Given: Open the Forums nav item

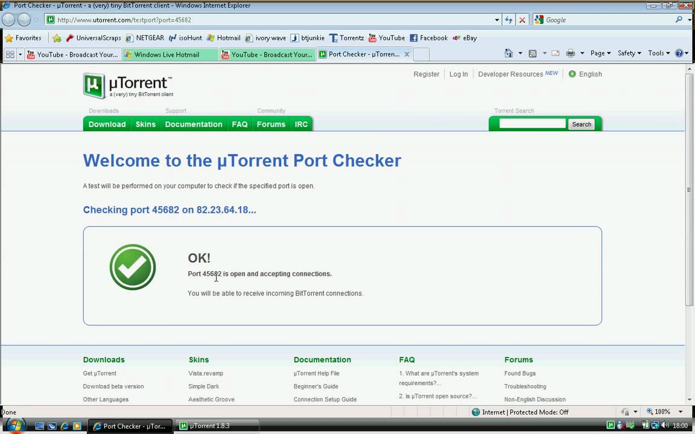Looking at the screenshot, I should 271,124.
